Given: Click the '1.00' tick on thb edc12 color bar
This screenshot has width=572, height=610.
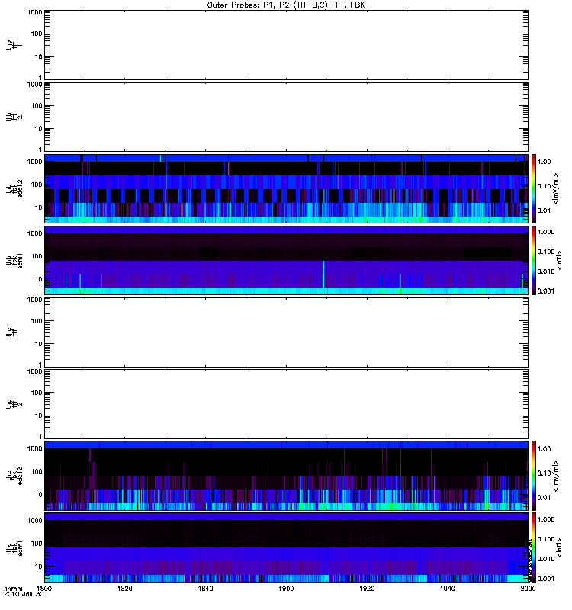Looking at the screenshot, I should (x=544, y=162).
